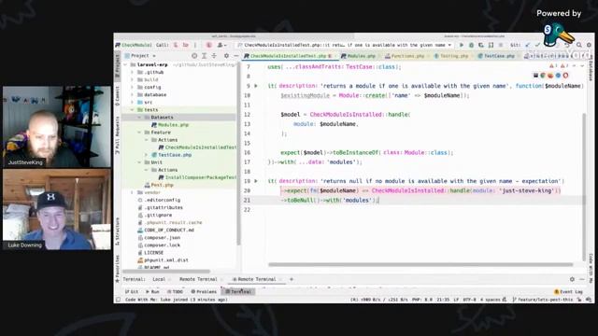Open the Project view dropdown
598x336 pixels.
point(140,56)
